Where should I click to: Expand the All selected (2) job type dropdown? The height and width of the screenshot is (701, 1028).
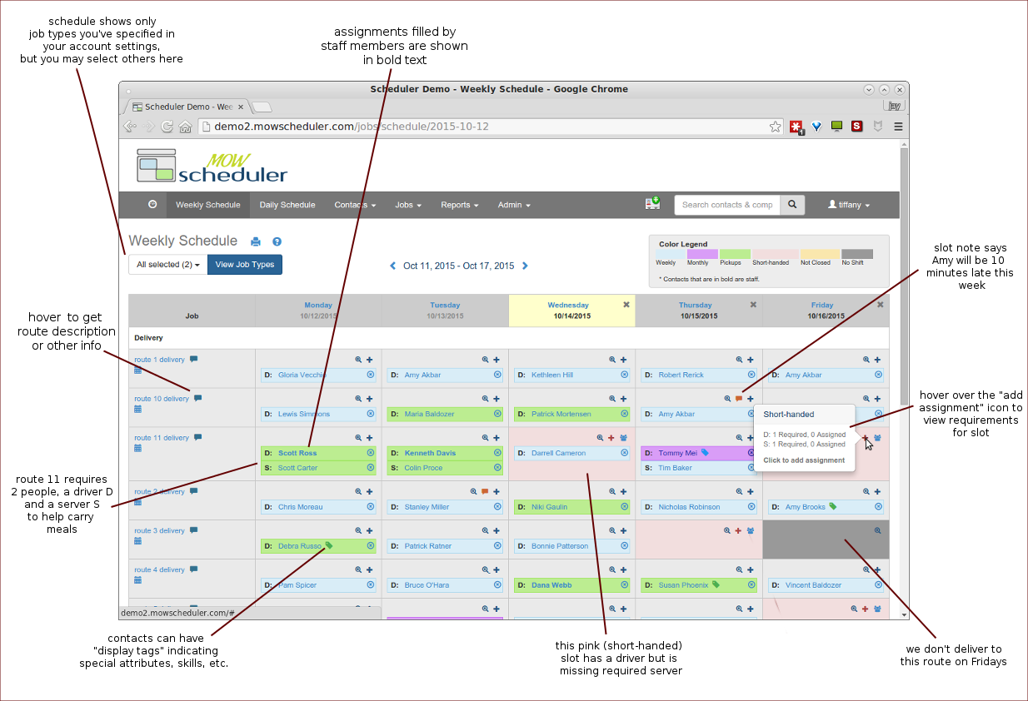tap(168, 265)
